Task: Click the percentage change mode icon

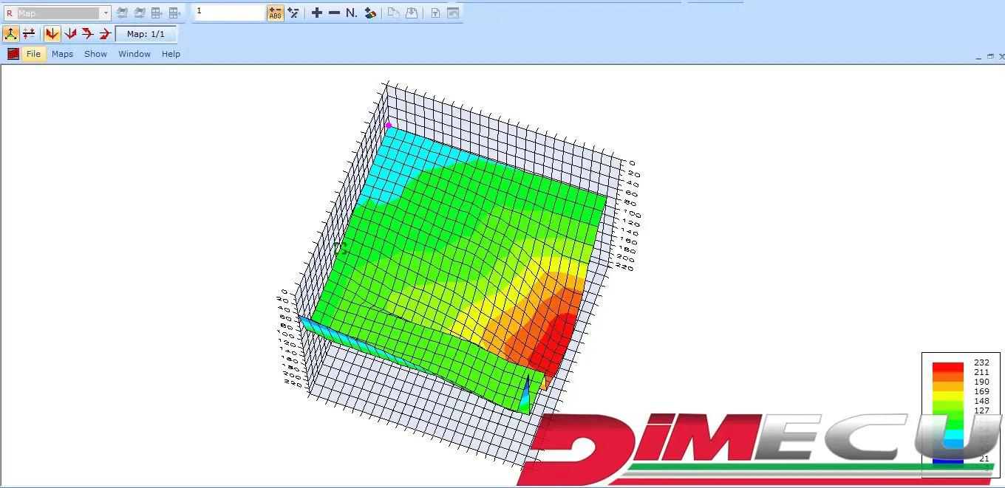Action: (x=293, y=13)
